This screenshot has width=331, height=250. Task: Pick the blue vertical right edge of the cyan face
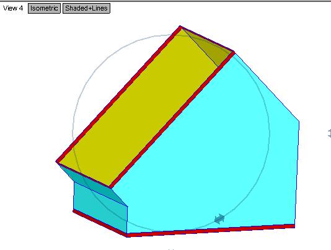click(297, 173)
